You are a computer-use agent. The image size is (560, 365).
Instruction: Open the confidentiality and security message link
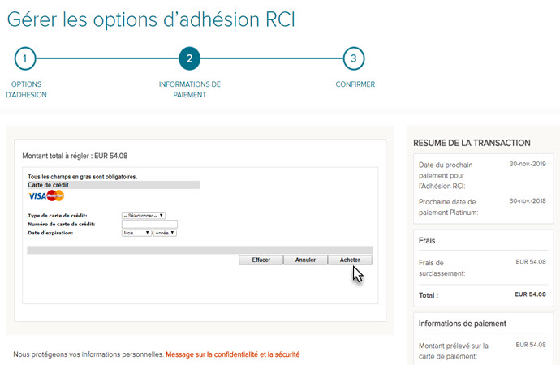click(233, 354)
